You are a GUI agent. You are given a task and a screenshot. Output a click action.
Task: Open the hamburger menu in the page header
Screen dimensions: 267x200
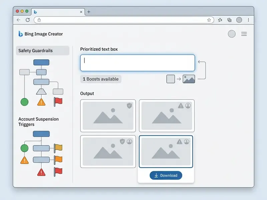244,34
